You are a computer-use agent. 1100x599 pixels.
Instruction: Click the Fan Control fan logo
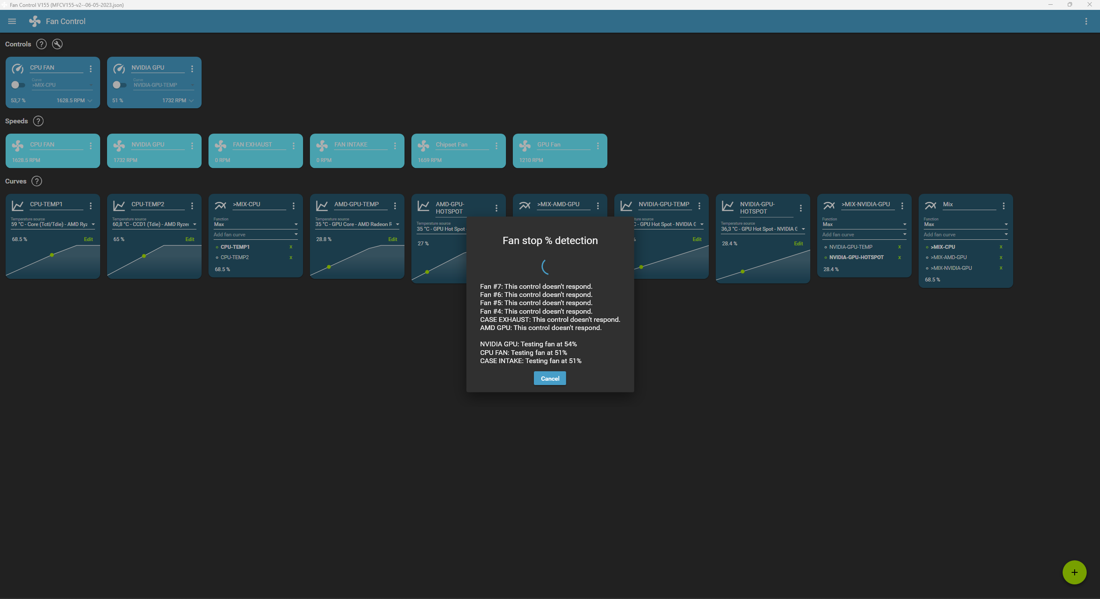[34, 21]
